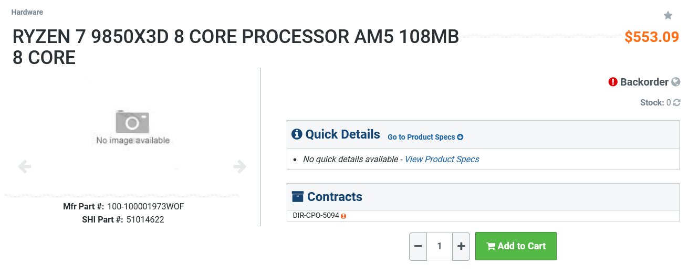Click the star favorite icon
Screen dimensions: 699x275
coord(668,15)
